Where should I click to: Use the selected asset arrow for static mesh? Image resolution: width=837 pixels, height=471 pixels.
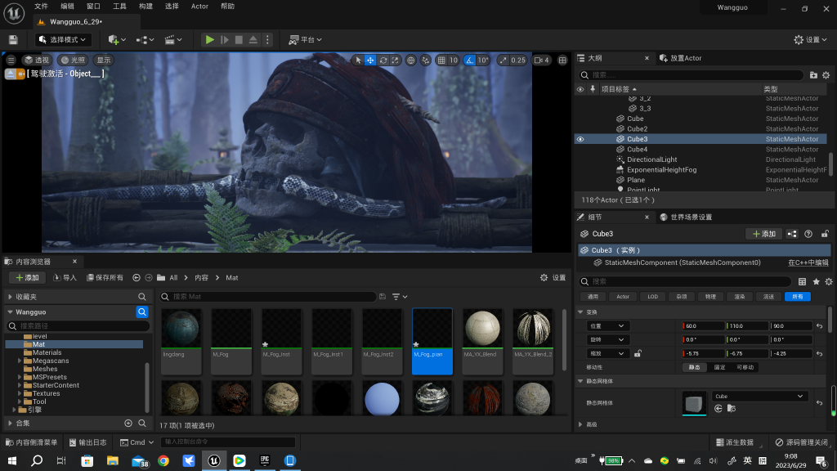tap(718, 409)
